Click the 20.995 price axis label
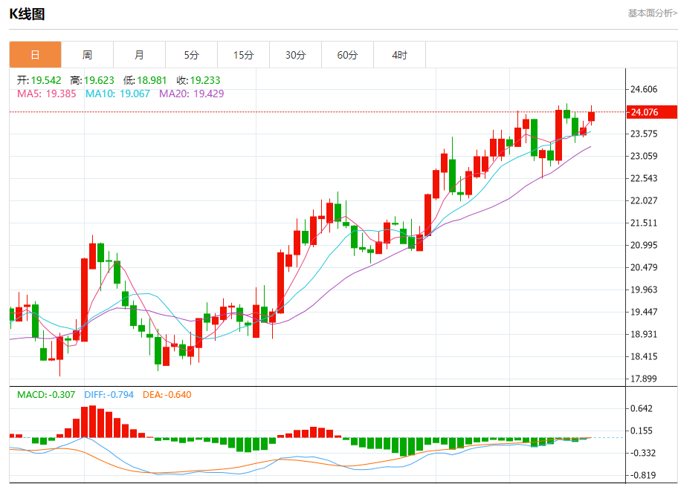This screenshot has height=484, width=678. pyautogui.click(x=644, y=245)
